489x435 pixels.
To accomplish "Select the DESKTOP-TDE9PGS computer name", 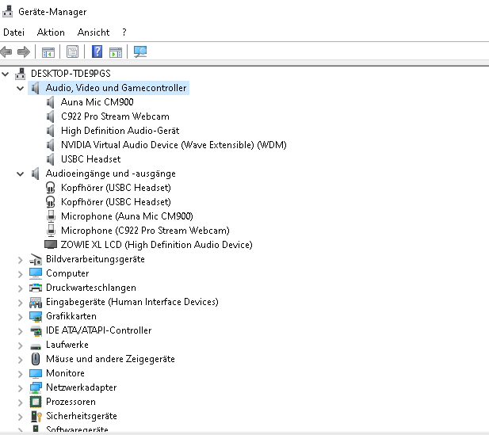I will 71,74.
